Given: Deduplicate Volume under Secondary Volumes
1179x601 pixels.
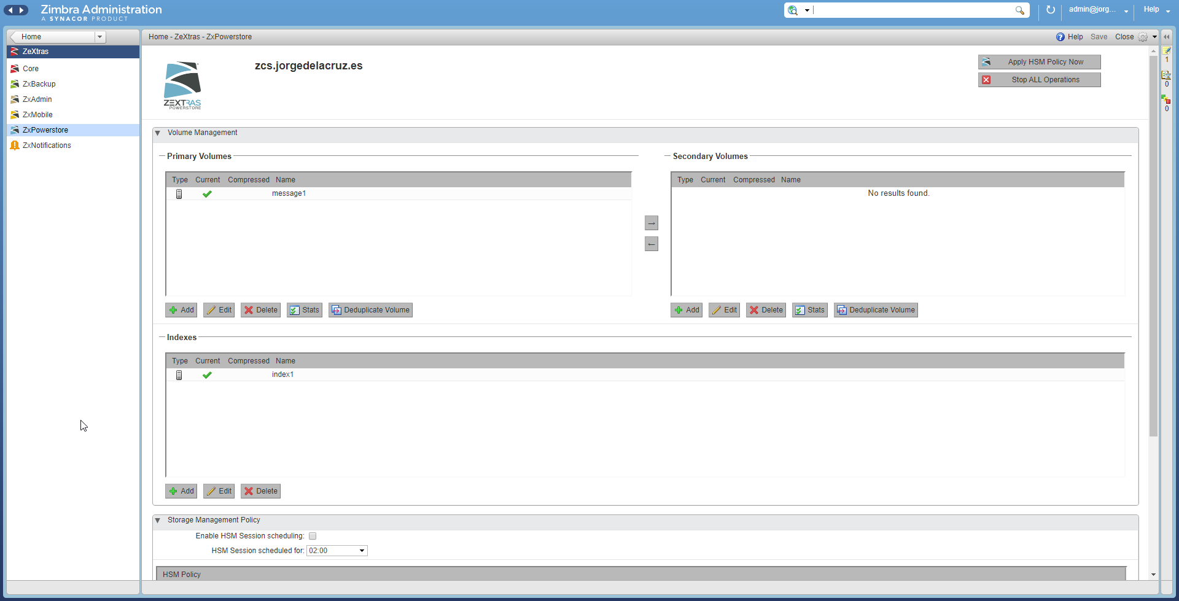Looking at the screenshot, I should [876, 310].
